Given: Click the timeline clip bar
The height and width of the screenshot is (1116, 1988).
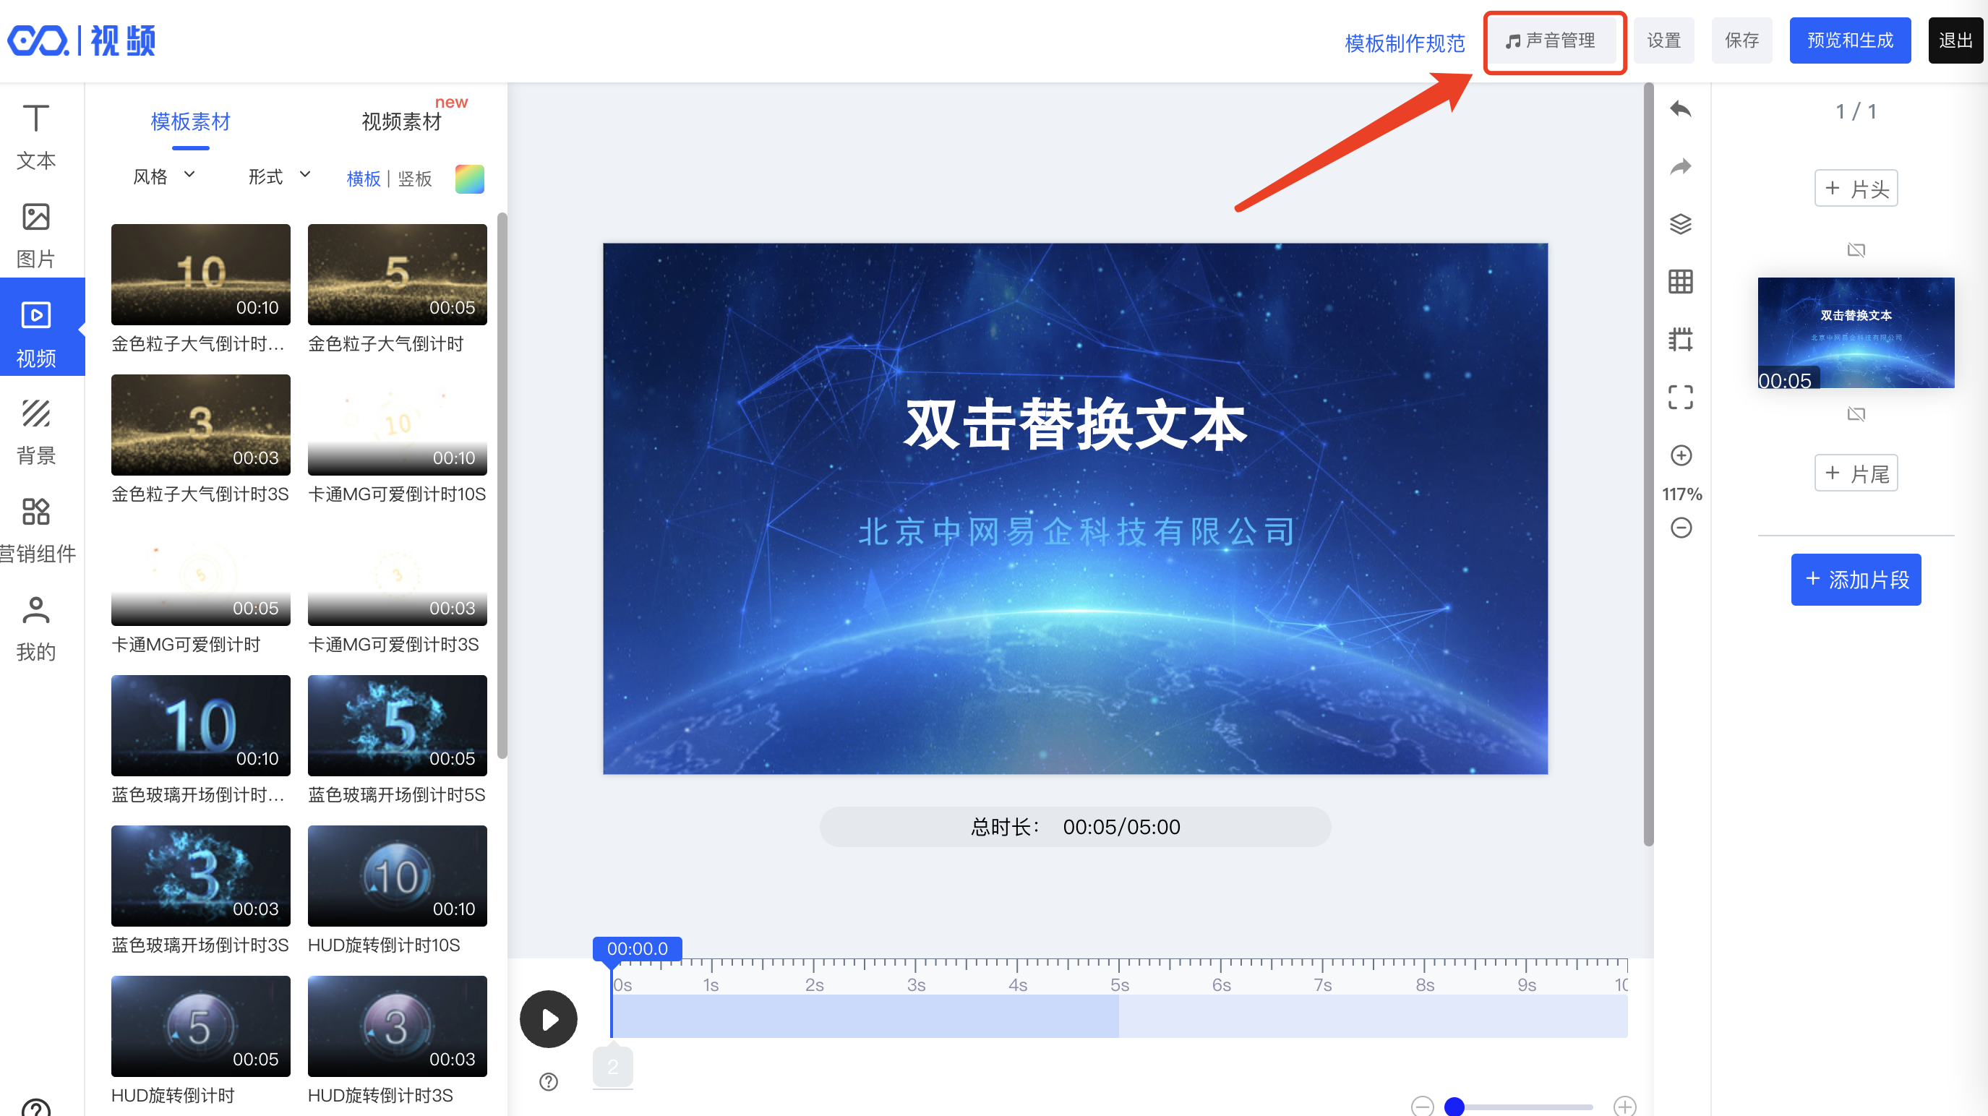Looking at the screenshot, I should pyautogui.click(x=865, y=1016).
